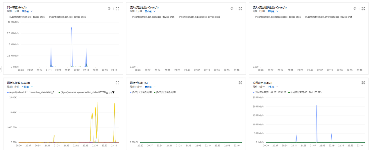Click the 1.953K axis label in 网络连接数
The height and width of the screenshot is (152, 372).
[x=13, y=112]
